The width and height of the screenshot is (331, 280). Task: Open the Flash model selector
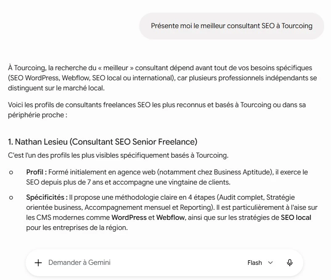point(260,263)
